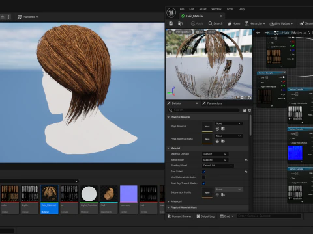313x234 pixels.
Task: Open the Blend Mode dropdown
Action: (215, 160)
